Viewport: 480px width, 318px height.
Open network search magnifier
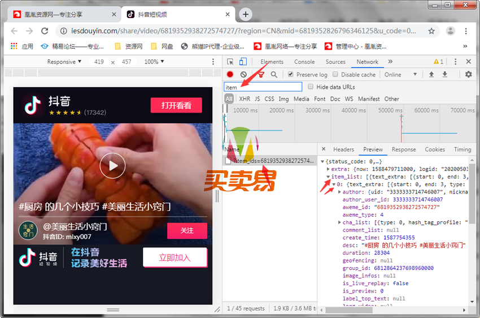click(274, 75)
